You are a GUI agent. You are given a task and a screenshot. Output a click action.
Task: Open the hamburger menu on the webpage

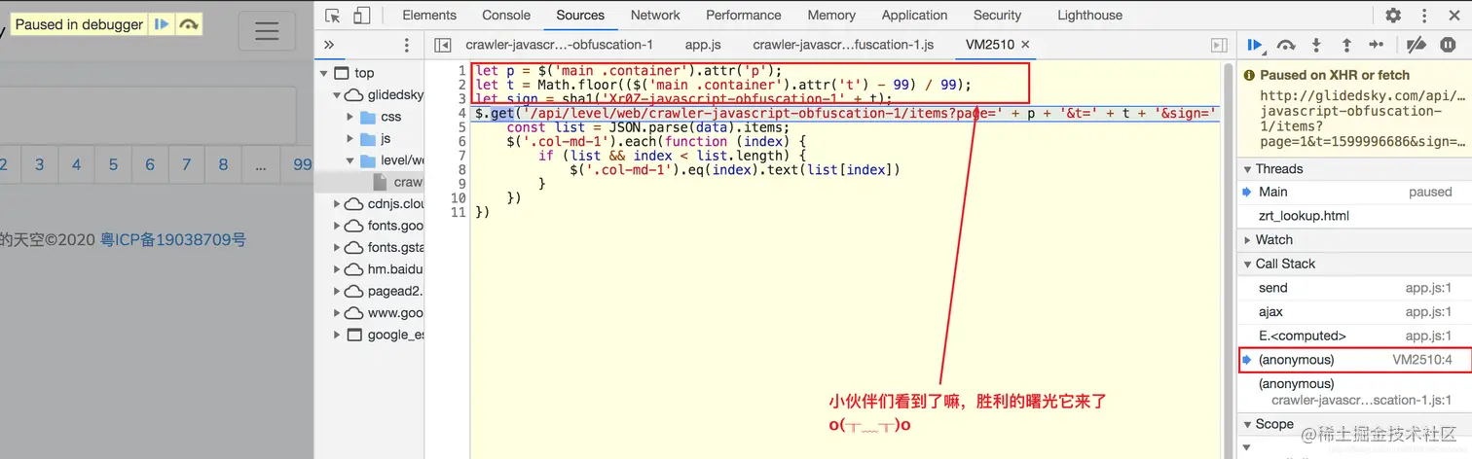click(x=267, y=31)
